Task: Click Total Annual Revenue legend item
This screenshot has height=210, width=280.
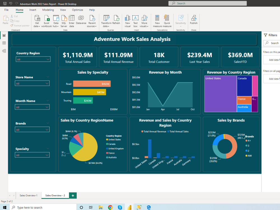Action: 153,131
